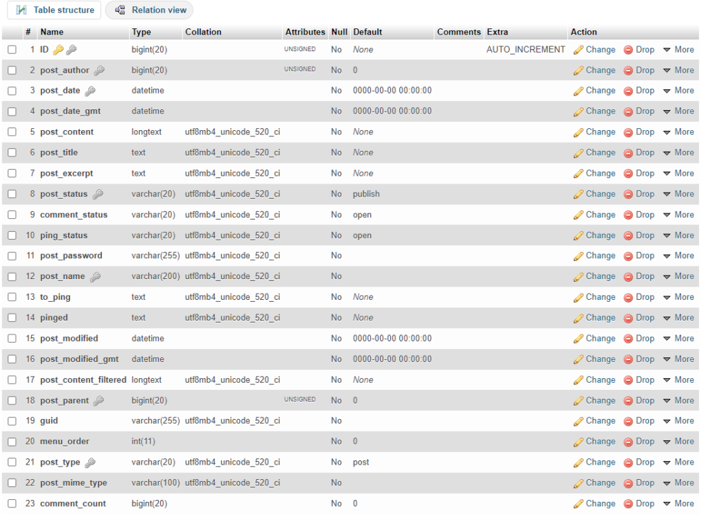This screenshot has height=520, width=710.
Task: Open the More dropdown for ID
Action: click(678, 50)
